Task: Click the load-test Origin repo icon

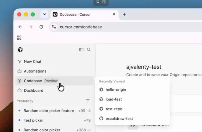Action: 101,99
